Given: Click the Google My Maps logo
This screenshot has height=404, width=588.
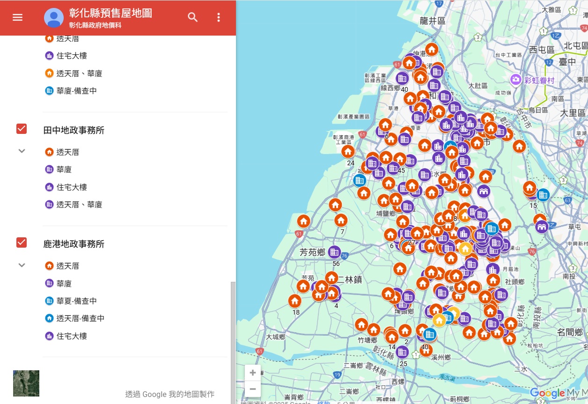Looking at the screenshot, I should pos(558,393).
